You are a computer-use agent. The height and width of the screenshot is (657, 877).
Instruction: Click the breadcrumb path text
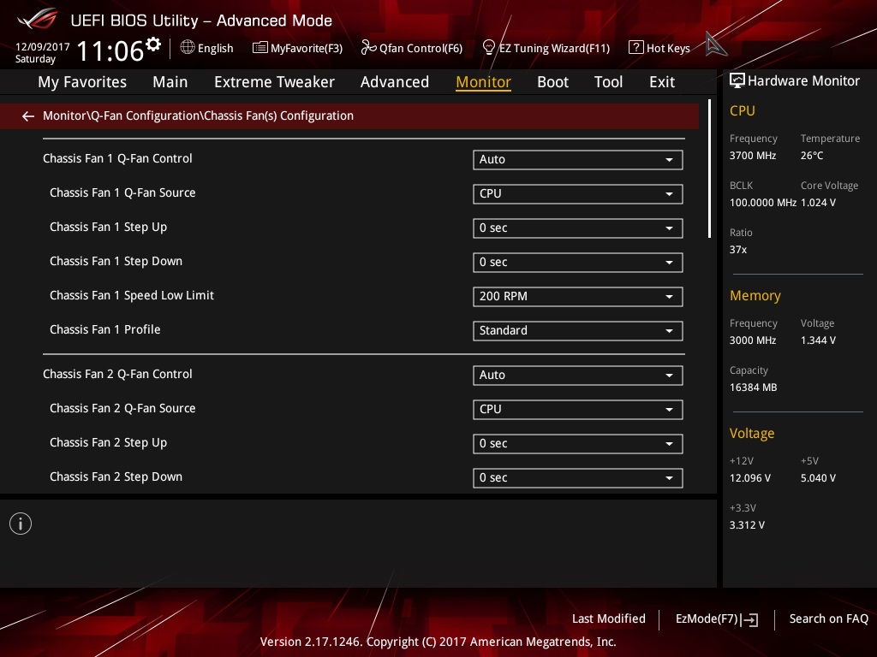pos(198,115)
